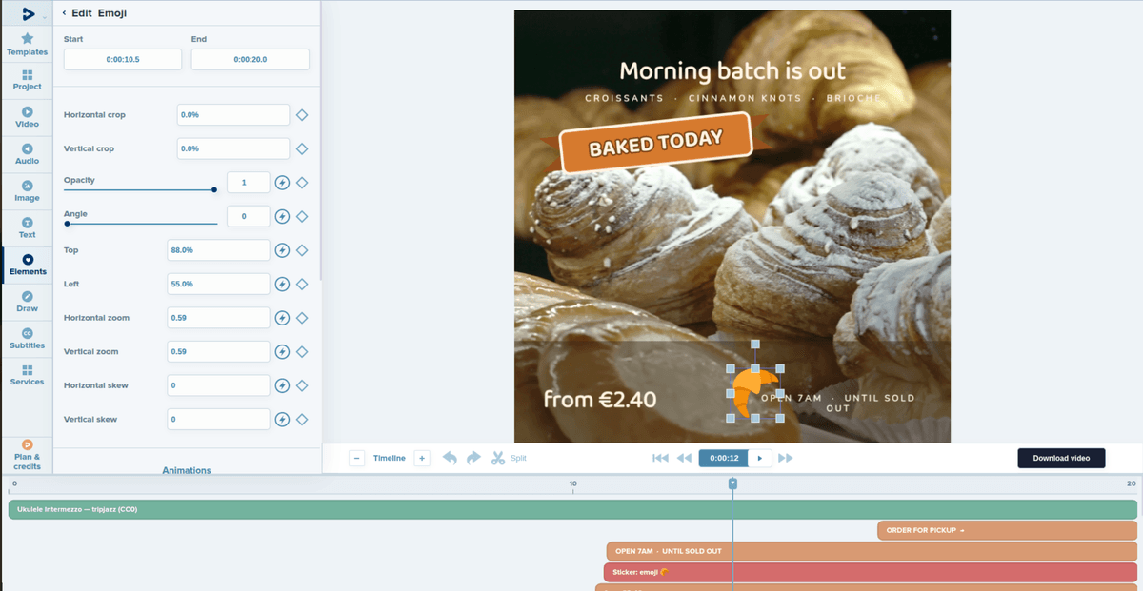The image size is (1143, 591).
Task: Add keyframe for Horizontal crop
Action: pyautogui.click(x=302, y=115)
